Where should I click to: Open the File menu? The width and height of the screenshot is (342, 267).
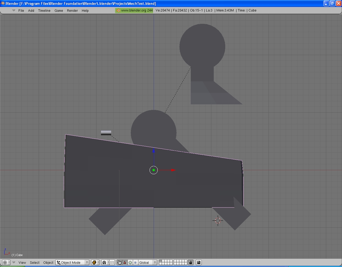(21, 10)
